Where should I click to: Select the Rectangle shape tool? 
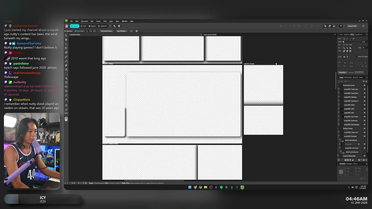tap(66, 74)
